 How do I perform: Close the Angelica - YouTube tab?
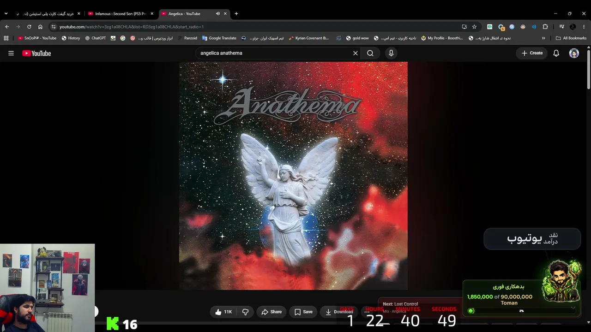coord(225,14)
